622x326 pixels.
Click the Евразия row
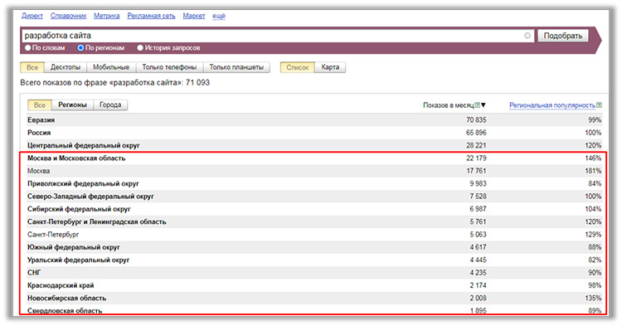pos(314,119)
